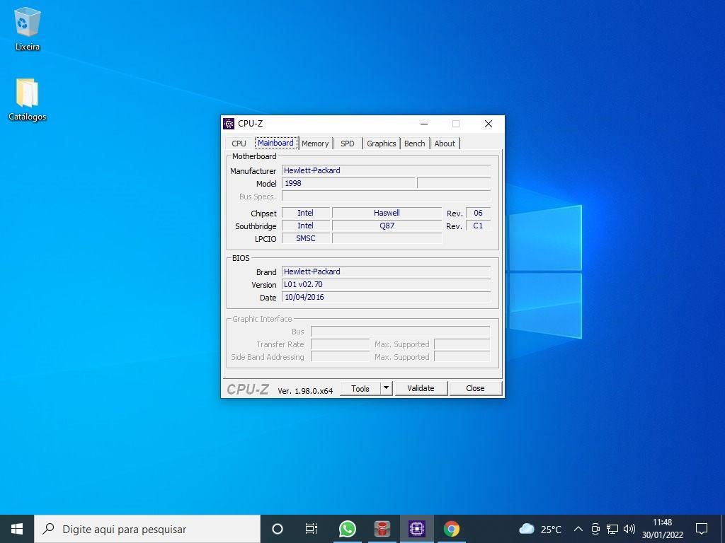Click the Meet Now camera tray icon
Screen dimensions: 725x543
(595, 529)
